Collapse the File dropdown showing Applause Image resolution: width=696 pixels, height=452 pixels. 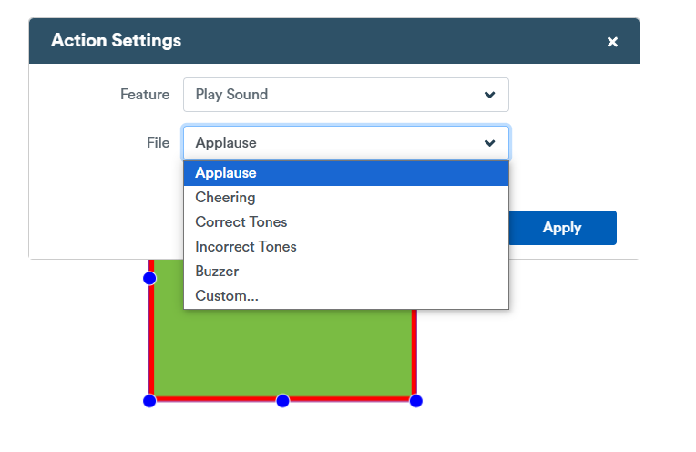click(x=346, y=143)
